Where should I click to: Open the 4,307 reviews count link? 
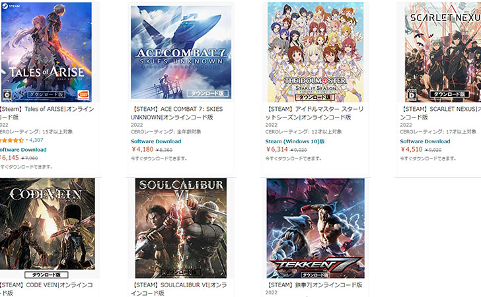pos(36,140)
